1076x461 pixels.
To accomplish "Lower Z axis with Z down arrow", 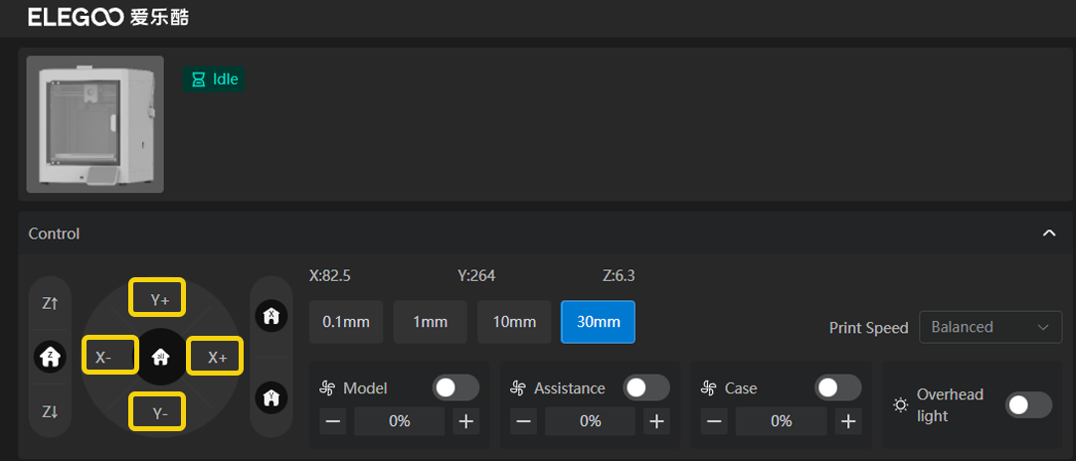I will coord(51,410).
